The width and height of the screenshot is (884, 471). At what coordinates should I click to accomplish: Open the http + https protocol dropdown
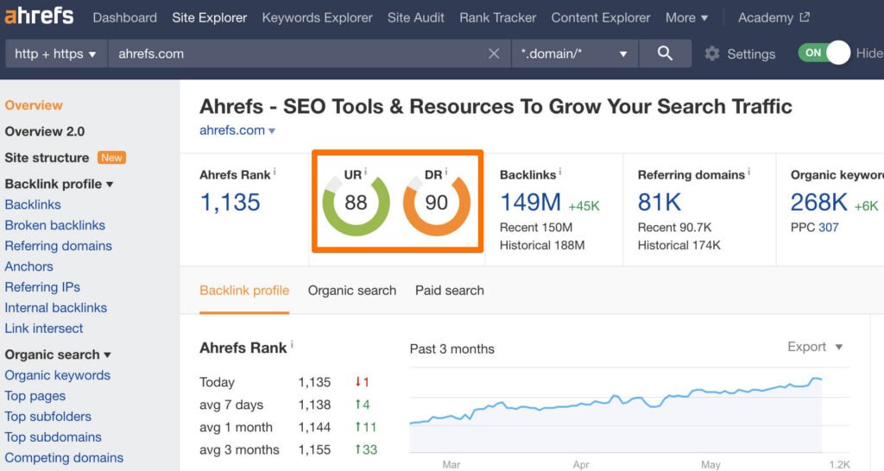coord(55,53)
